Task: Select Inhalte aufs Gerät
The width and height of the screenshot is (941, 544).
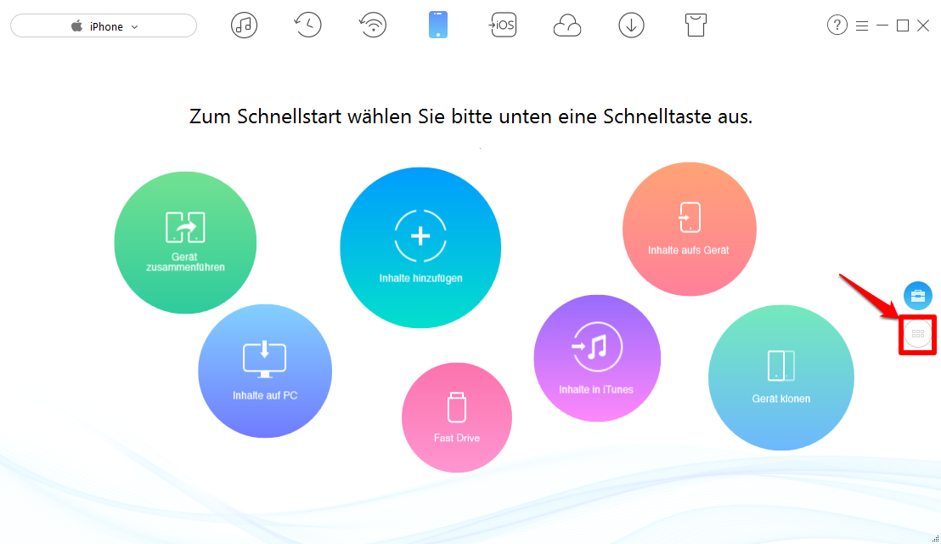Action: 690,229
